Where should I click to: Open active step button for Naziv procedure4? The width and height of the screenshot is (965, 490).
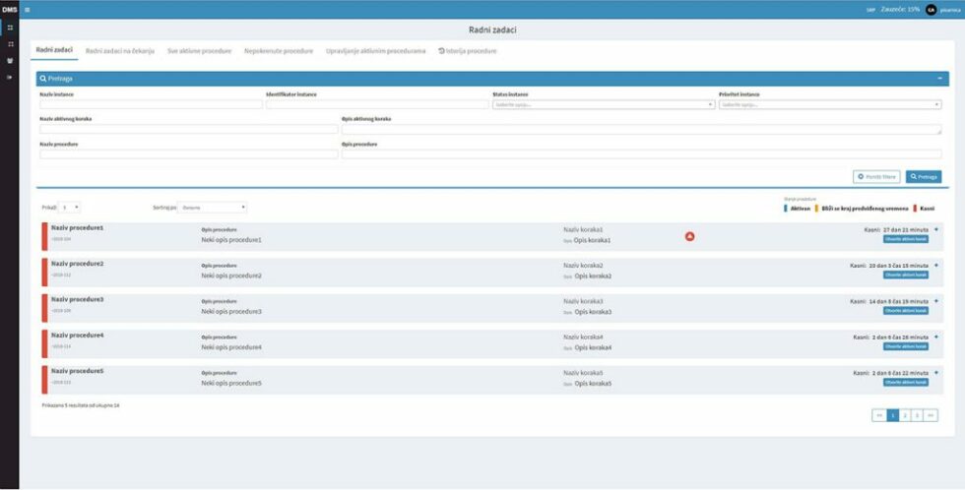tap(906, 346)
